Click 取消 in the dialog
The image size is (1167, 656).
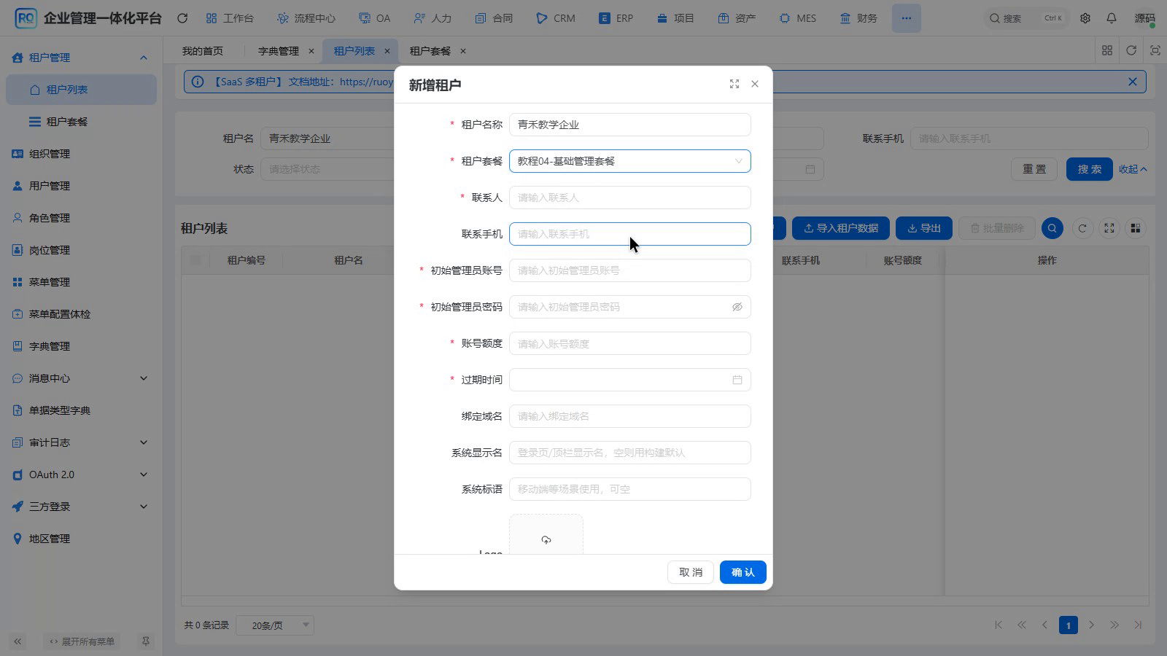coord(691,572)
